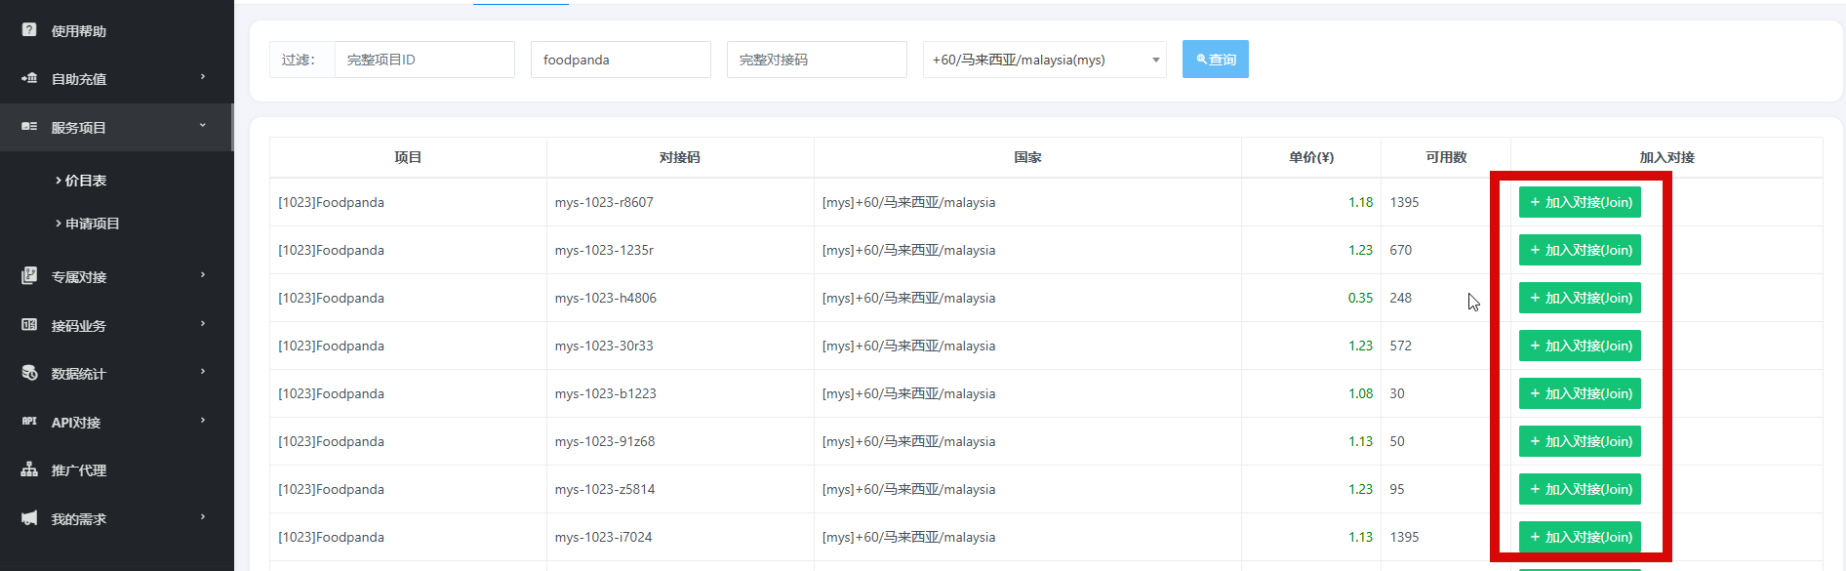Select 申请项目 submenu entry
The image size is (1846, 571).
(92, 224)
